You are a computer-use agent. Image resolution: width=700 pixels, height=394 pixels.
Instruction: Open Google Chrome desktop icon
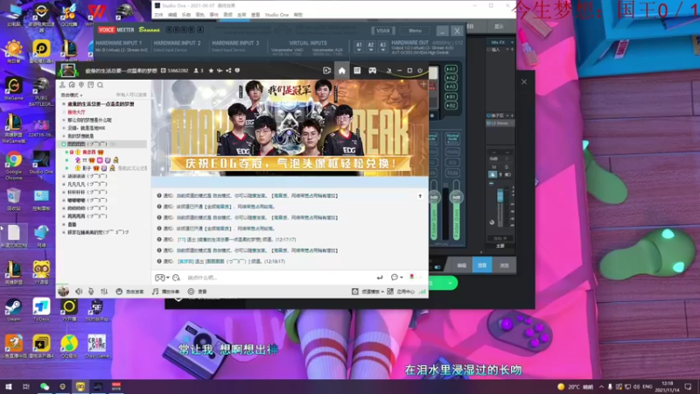[13, 164]
